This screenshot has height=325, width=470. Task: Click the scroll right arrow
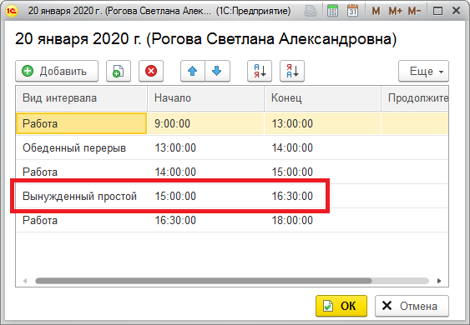[x=439, y=281]
